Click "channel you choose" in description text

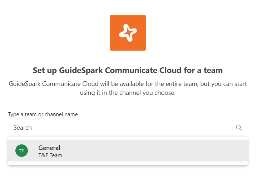click(151, 93)
